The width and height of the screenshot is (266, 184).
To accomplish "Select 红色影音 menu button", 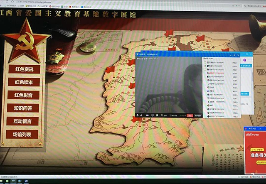I will pos(27,95).
